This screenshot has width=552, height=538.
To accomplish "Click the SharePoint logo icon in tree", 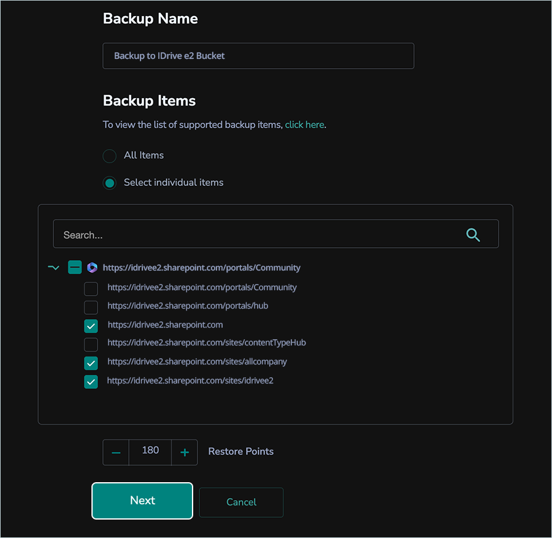I will pos(92,267).
